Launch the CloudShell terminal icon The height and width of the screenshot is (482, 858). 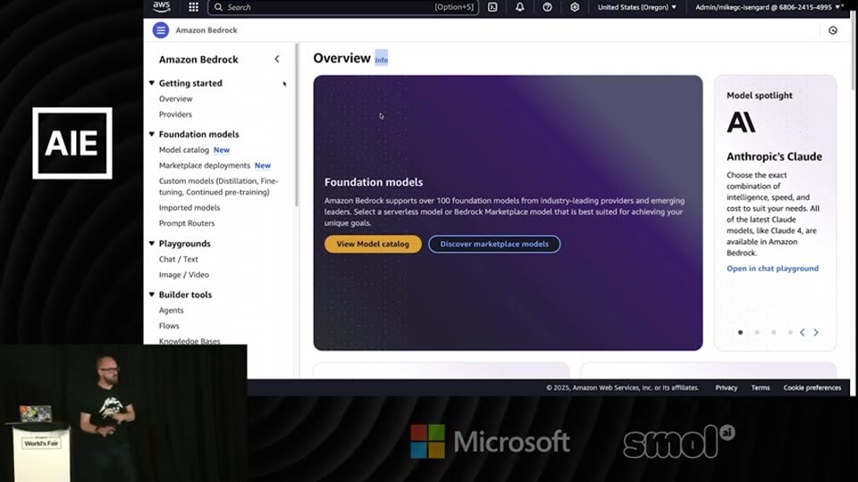pyautogui.click(x=492, y=7)
